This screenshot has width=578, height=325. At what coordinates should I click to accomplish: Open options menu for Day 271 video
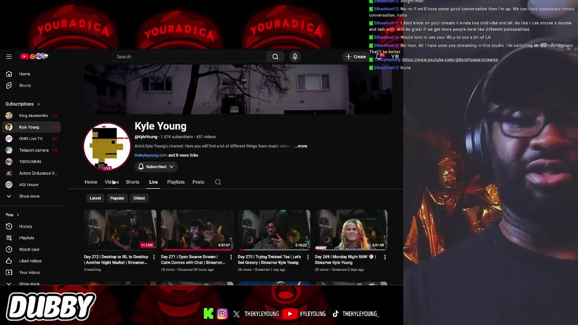tap(231, 257)
